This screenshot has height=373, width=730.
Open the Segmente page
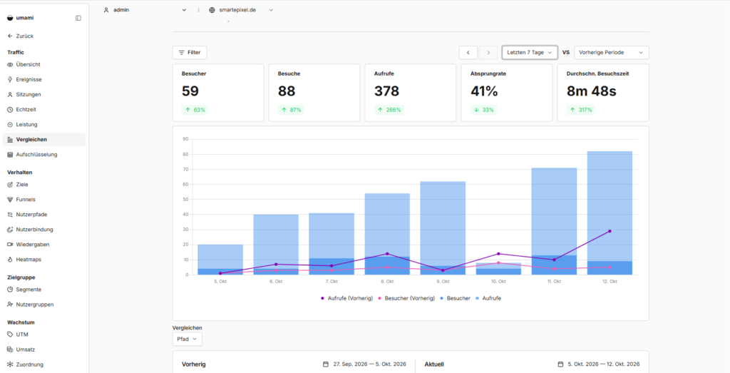click(x=44, y=289)
